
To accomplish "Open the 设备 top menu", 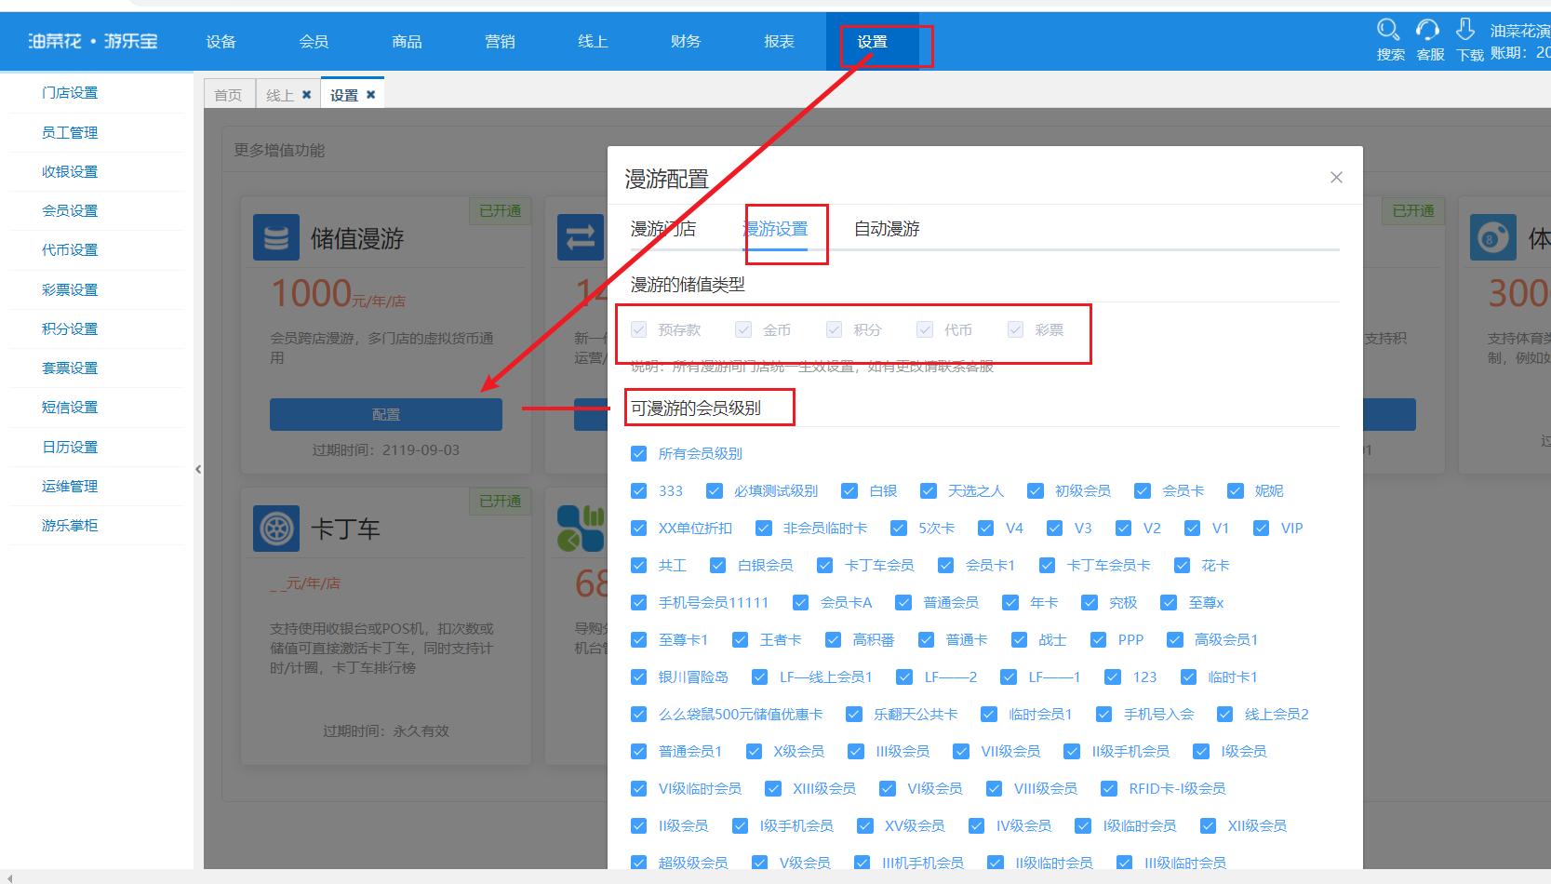I will [x=221, y=42].
